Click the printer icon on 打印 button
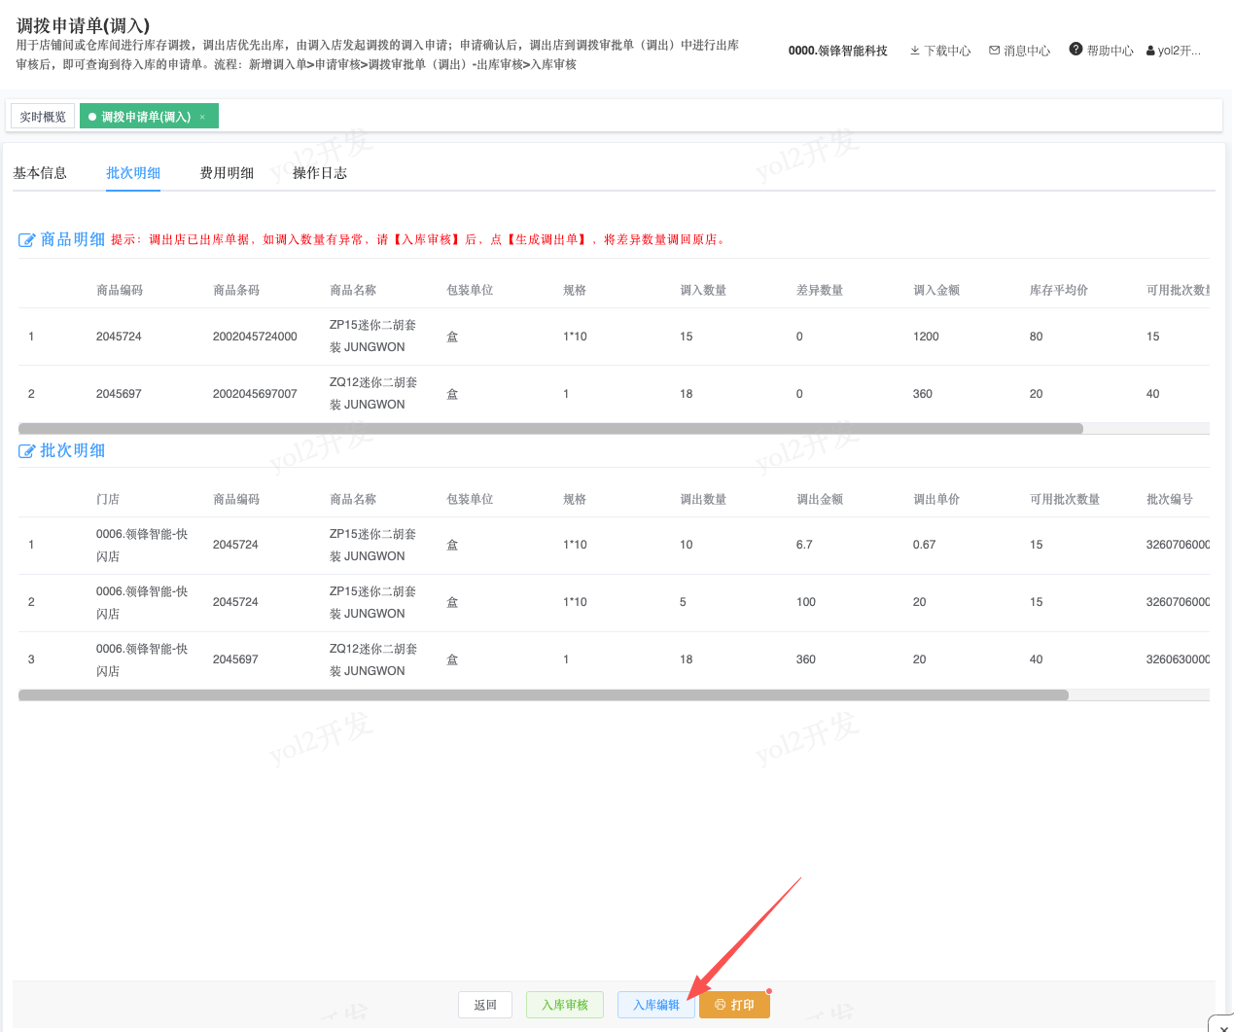This screenshot has width=1234, height=1032. (x=721, y=1005)
